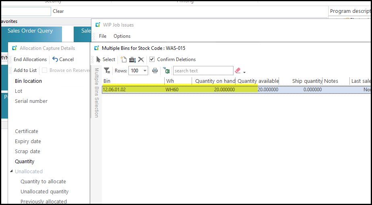Print the bins list
This screenshot has height=205, width=372.
pos(155,71)
